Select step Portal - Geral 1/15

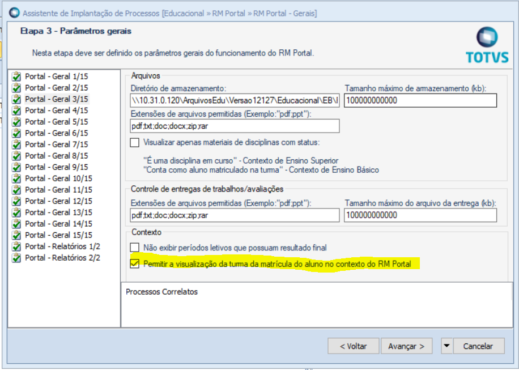[57, 76]
